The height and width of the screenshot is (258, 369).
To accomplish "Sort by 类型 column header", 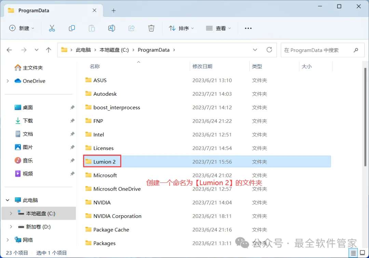I will (x=257, y=66).
